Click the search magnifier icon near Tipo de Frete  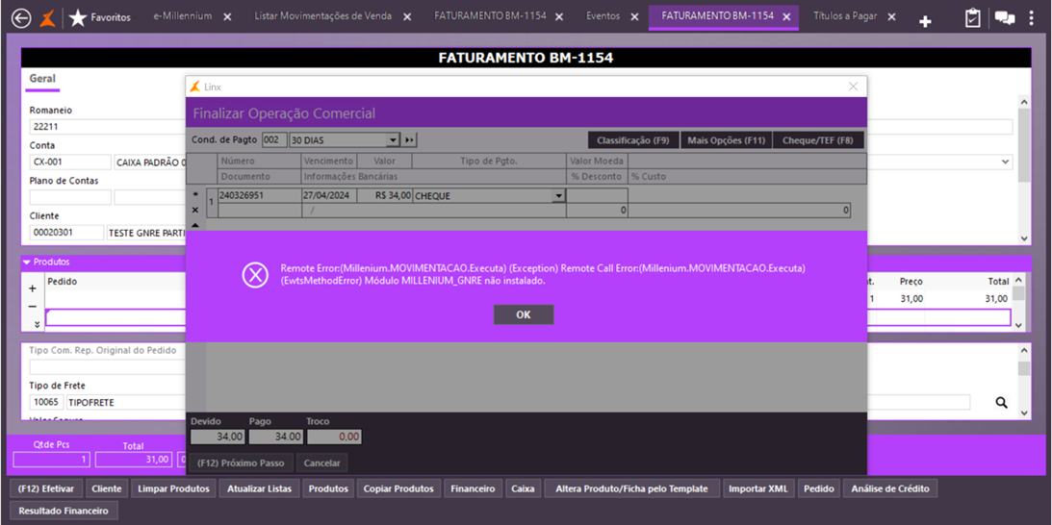1001,402
